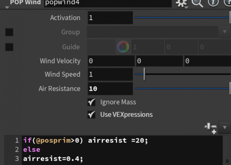This screenshot has width=231, height=165.
Task: Click the magnifier search parameters icon
Action: coord(197,3)
